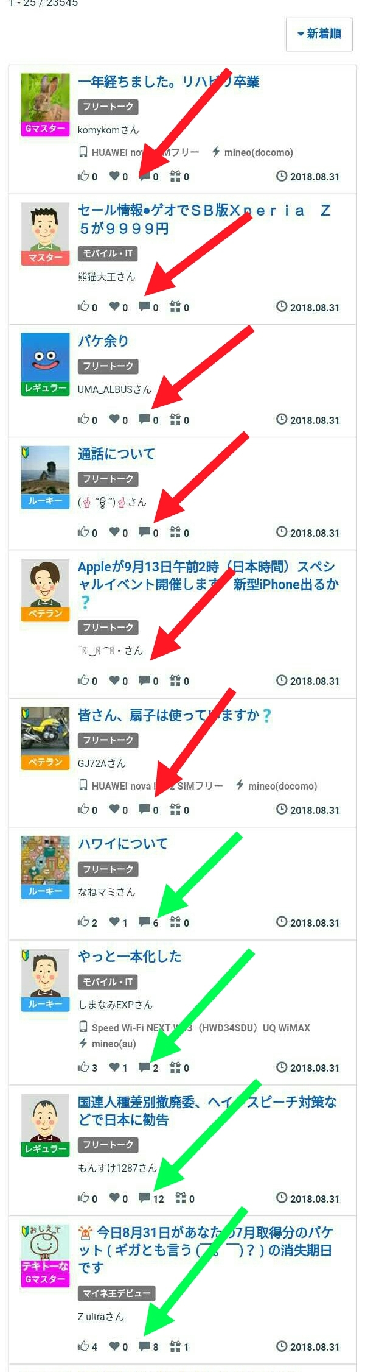Open komykom's rabbit avatar thumbnail
Screen dimensions: 365x1372
46,98
